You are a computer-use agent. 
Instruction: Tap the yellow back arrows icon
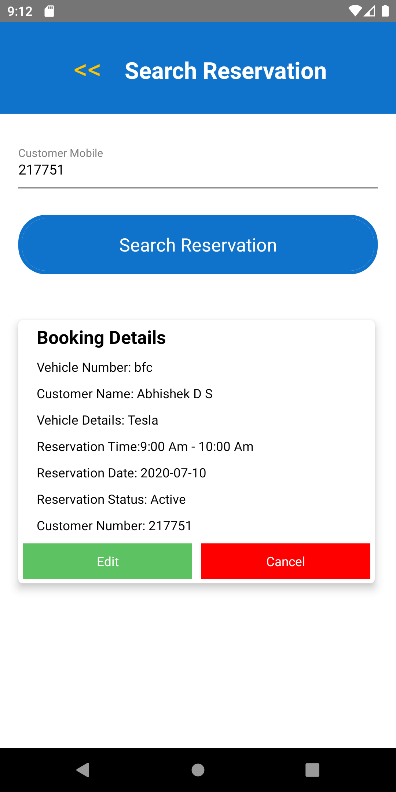click(x=87, y=70)
